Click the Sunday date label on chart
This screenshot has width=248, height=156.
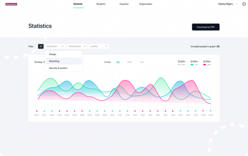point(40,62)
